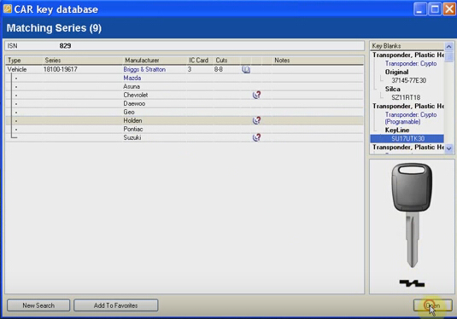Screen dimensions: 457x319
Task: Click down arrow of Key Blanks scrollbar
Action: coord(448,148)
